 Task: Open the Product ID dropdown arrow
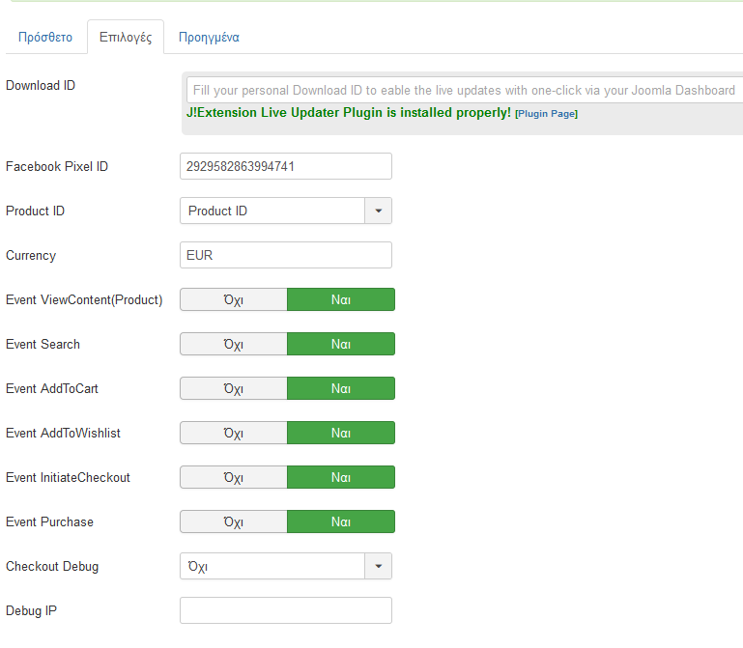[378, 211]
